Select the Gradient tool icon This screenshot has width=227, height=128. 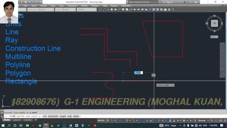(157, 10)
